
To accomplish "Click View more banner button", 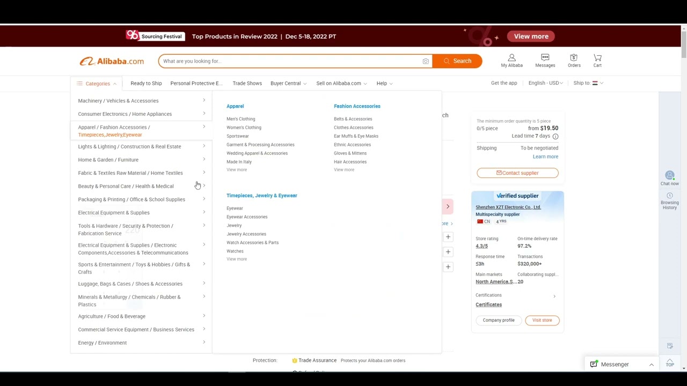I will (x=531, y=36).
